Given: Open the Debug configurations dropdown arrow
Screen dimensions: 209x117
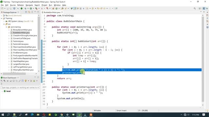Looking at the screenshot, I should 28,8.
